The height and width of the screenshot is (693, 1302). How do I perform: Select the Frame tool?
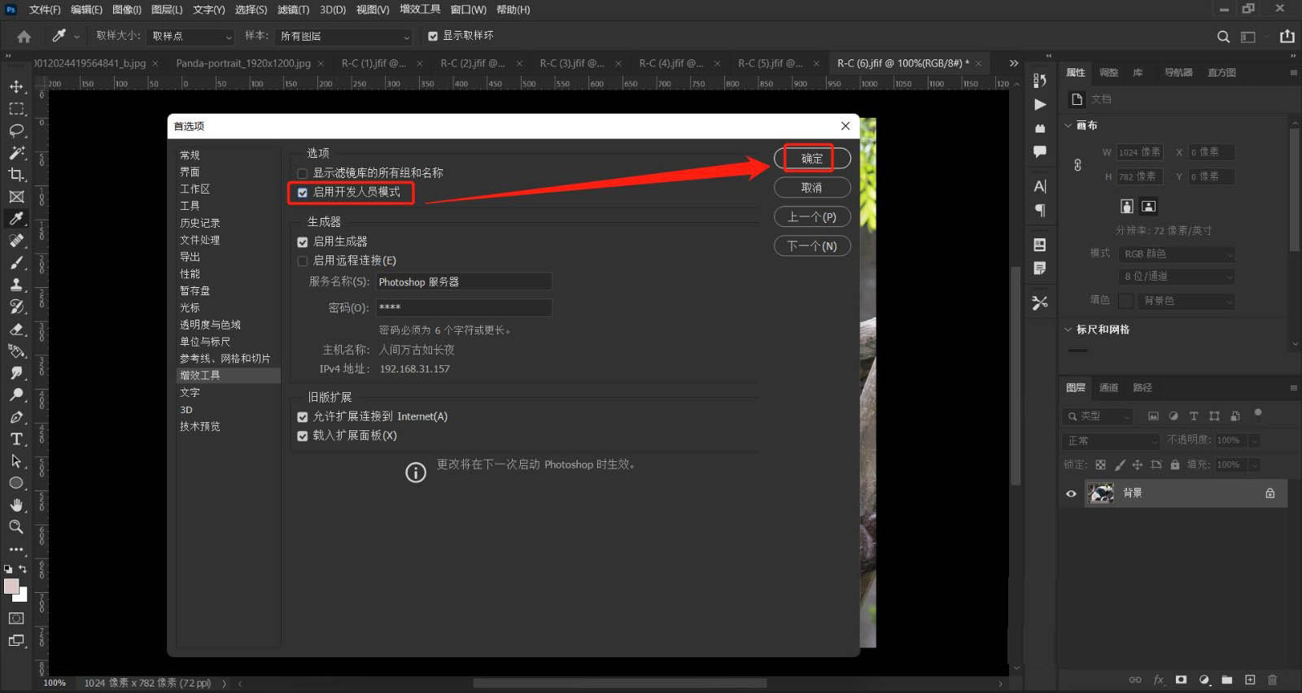coord(16,196)
